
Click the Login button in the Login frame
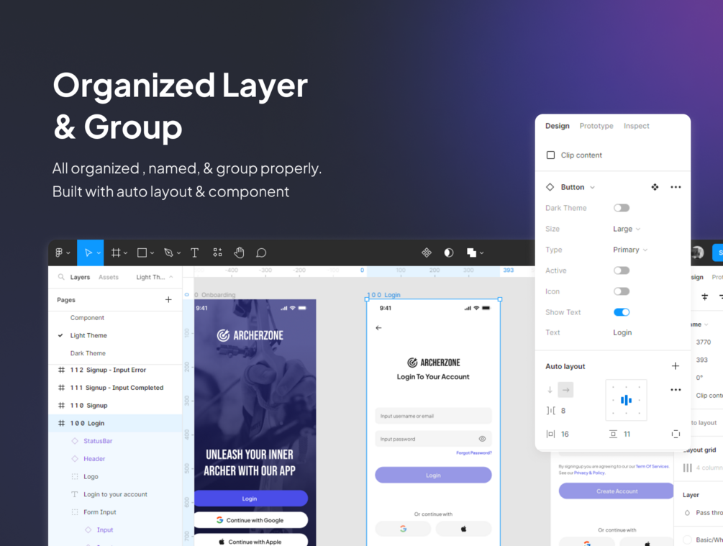click(x=433, y=475)
